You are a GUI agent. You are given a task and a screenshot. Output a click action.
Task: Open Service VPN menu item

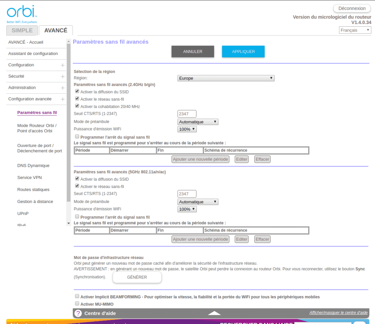tap(29, 177)
